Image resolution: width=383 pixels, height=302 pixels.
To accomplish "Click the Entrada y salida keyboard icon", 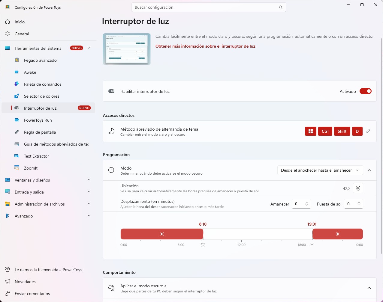I will 8,192.
